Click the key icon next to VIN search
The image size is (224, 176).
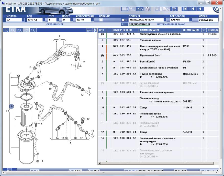(125, 20)
